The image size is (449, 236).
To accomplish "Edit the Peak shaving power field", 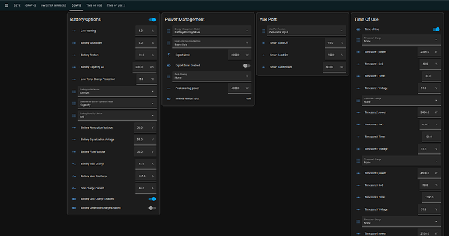I will tap(239, 88).
